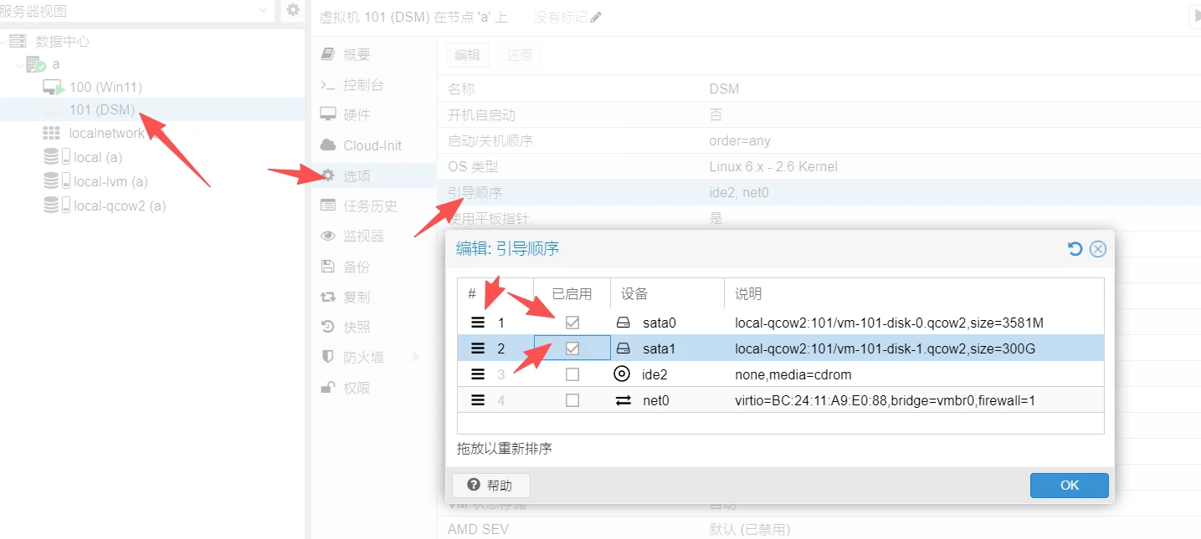Viewport: 1201px width, 539px height.
Task: Click the gear icon beside the server view selector
Action: click(292, 10)
